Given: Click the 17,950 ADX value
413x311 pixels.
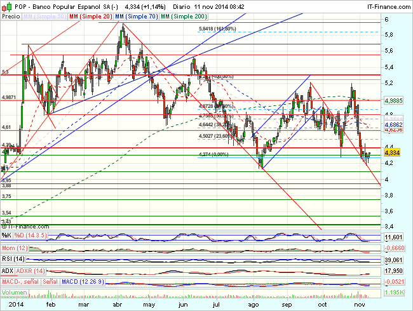Looking at the screenshot, I should [x=393, y=271].
